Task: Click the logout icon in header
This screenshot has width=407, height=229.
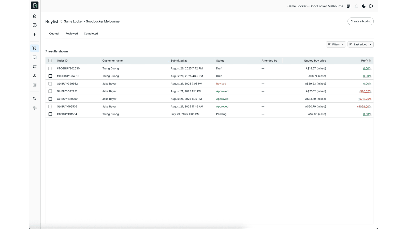Action: [x=371, y=6]
